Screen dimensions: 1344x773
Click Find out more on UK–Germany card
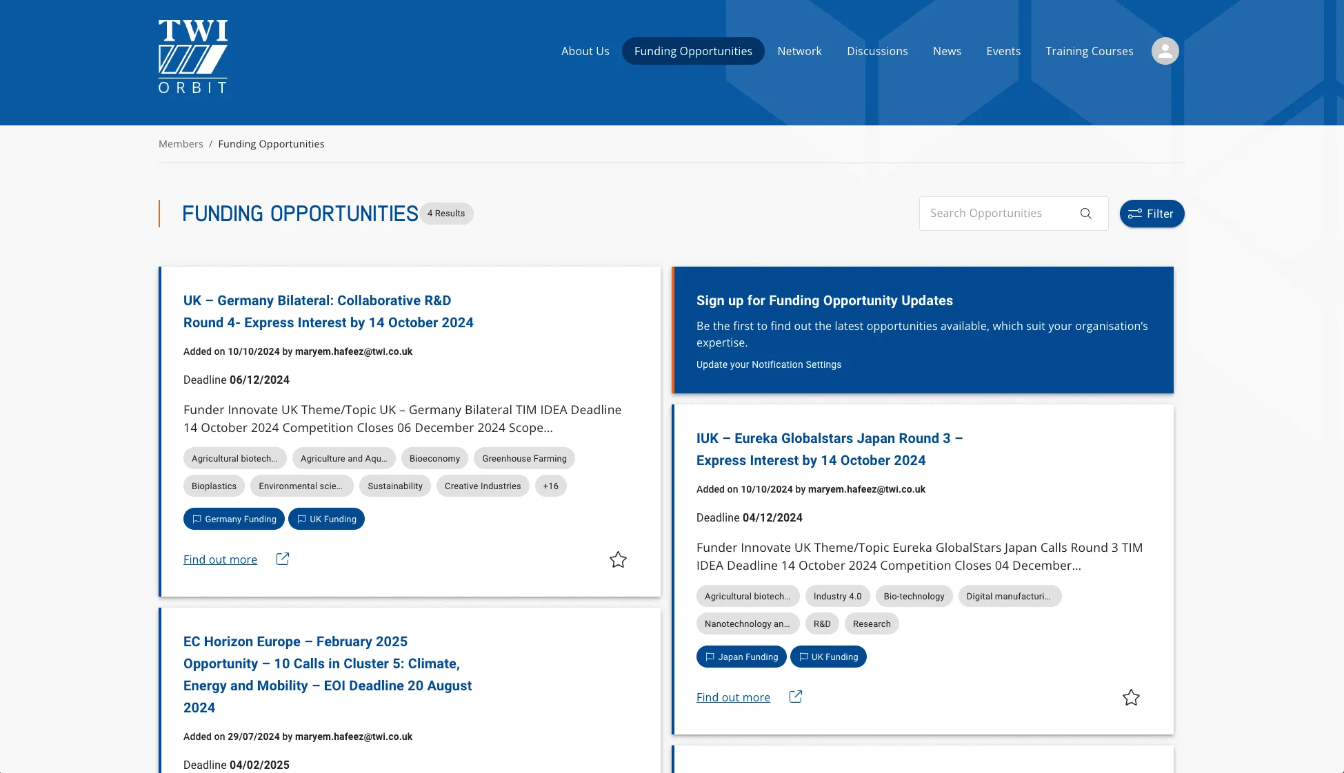220,559
